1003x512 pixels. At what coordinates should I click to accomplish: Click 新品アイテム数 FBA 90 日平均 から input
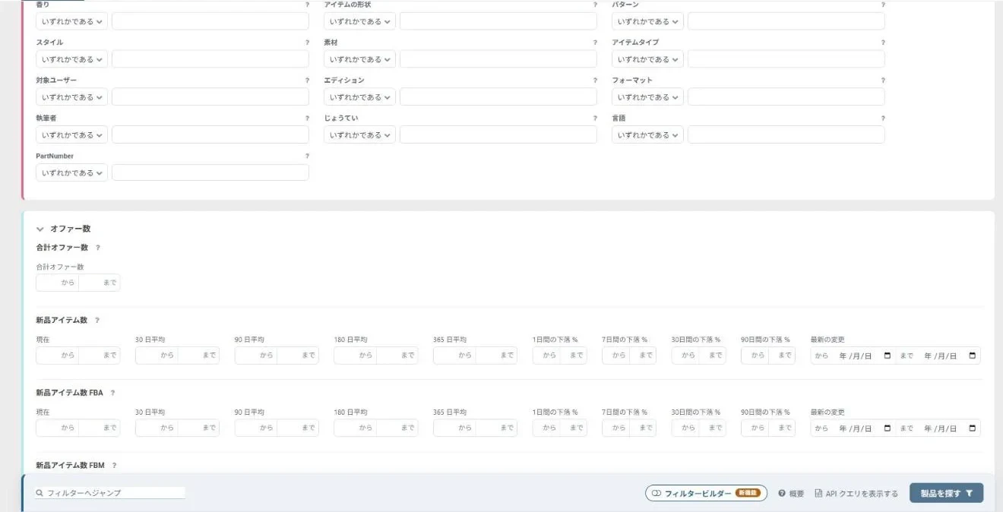point(256,428)
